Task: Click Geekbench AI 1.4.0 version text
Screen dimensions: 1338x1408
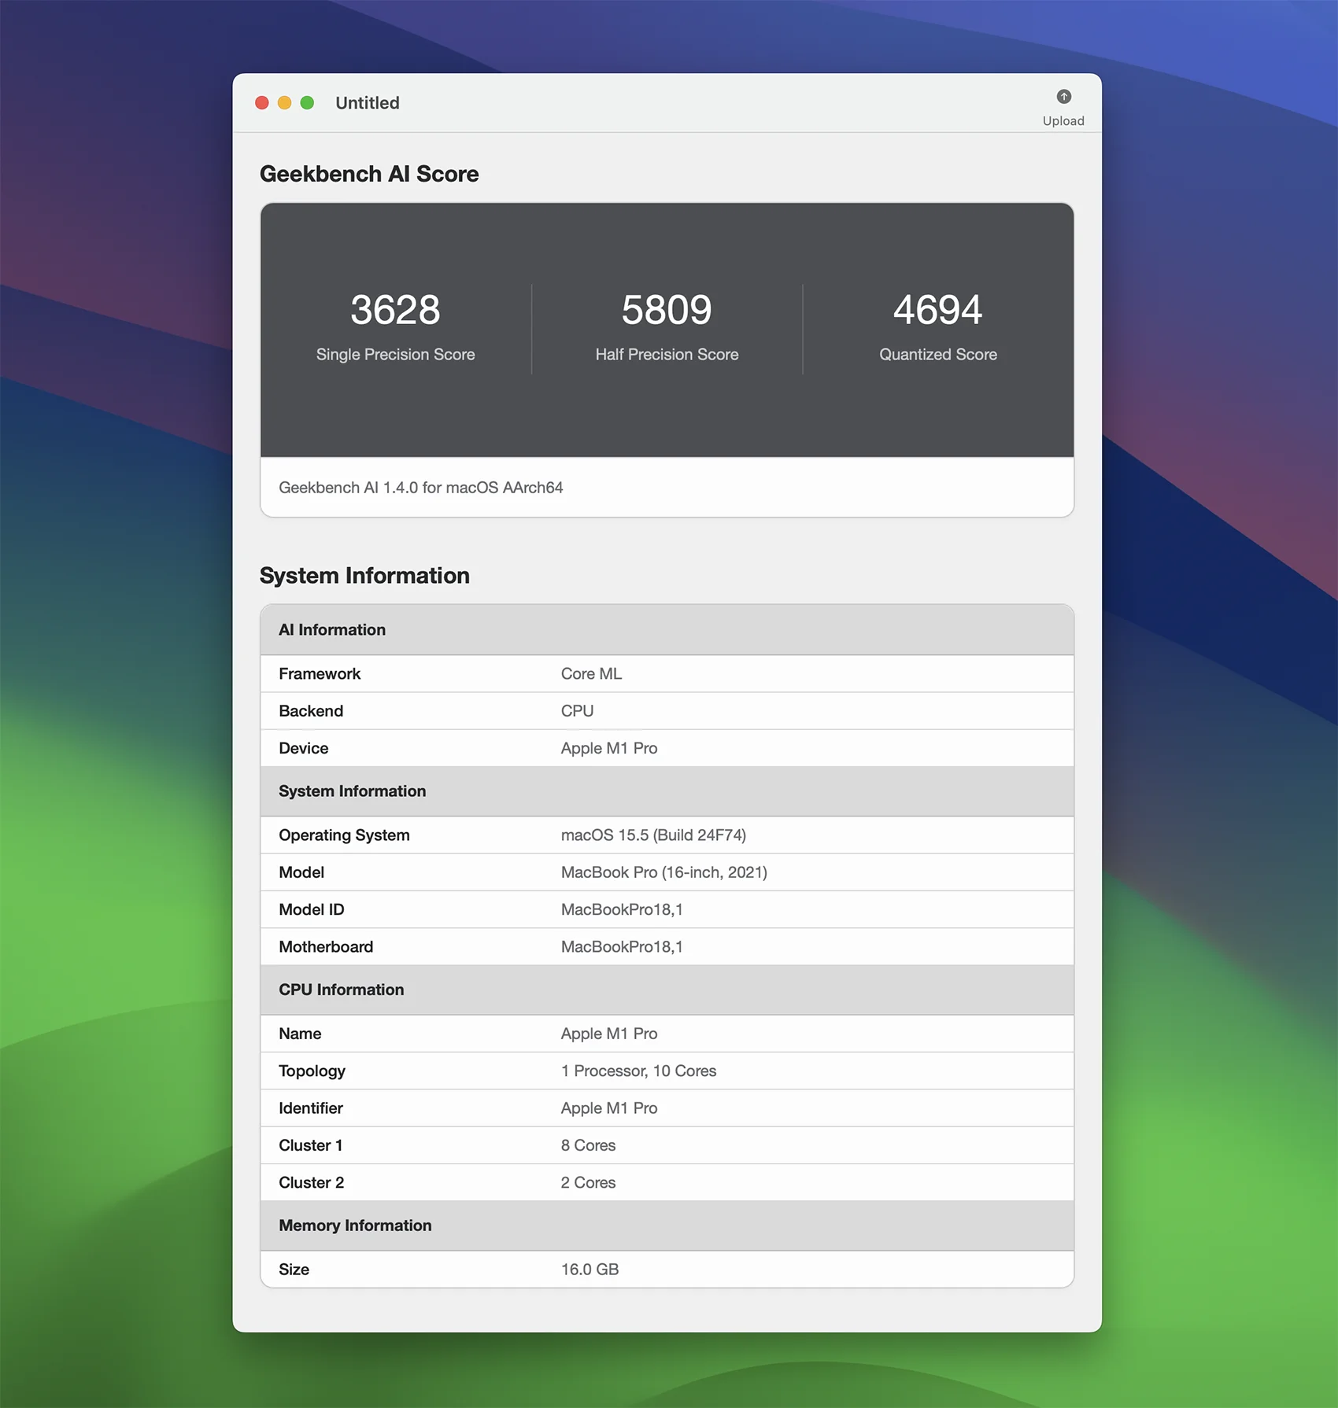Action: 421,488
